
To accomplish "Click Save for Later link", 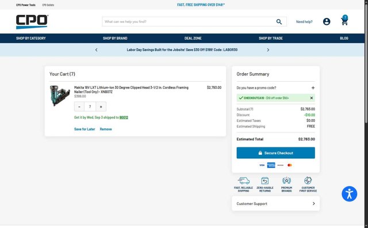I will pos(85,129).
